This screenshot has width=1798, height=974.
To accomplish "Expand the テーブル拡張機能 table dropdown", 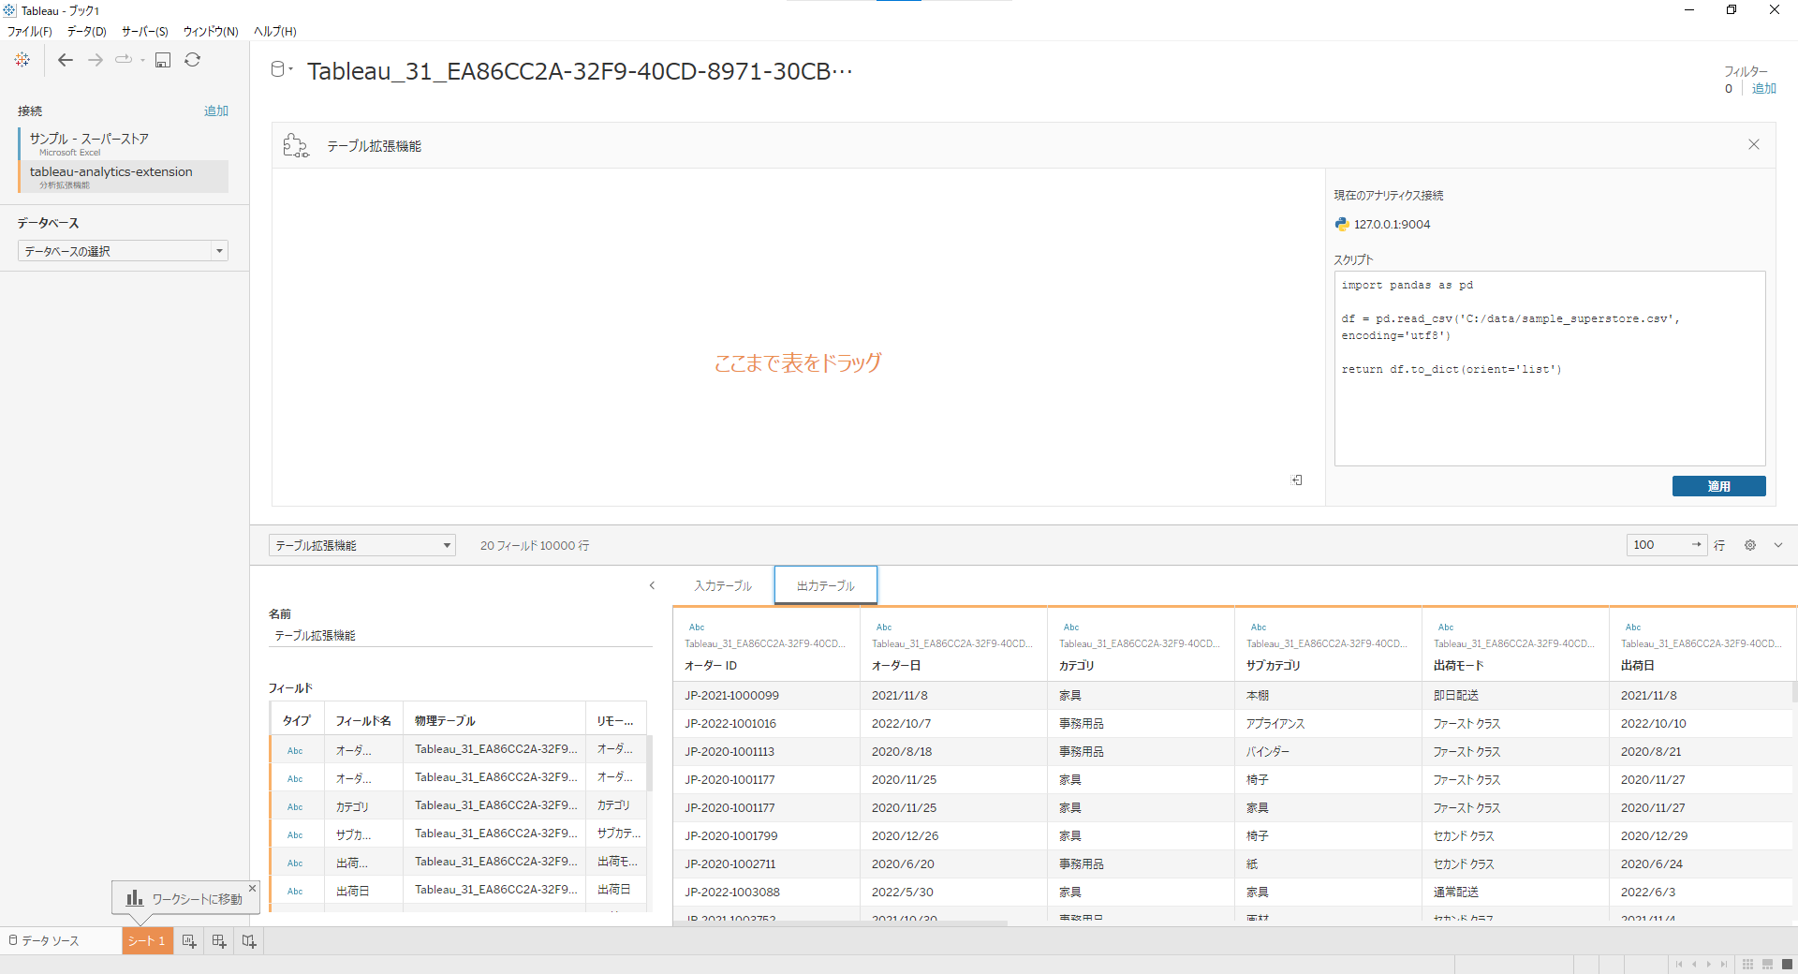I will 361,545.
